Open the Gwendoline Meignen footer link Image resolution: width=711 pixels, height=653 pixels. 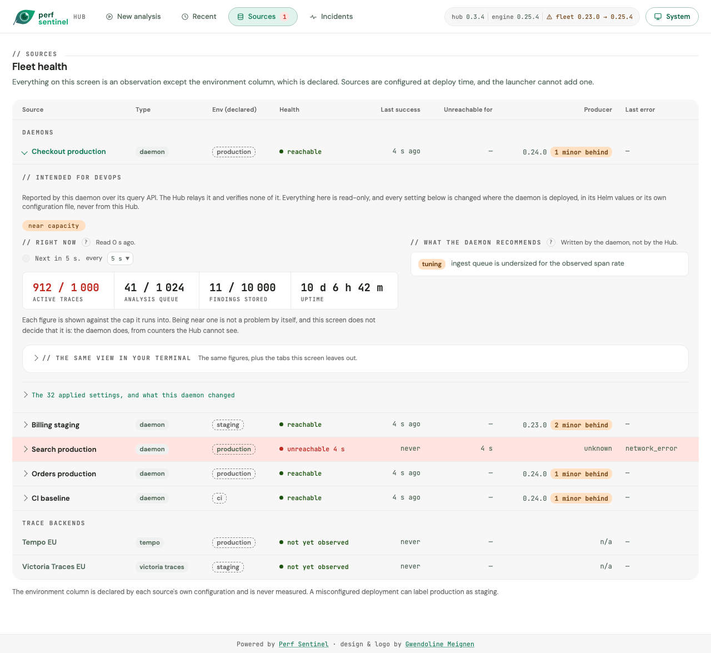click(x=440, y=644)
